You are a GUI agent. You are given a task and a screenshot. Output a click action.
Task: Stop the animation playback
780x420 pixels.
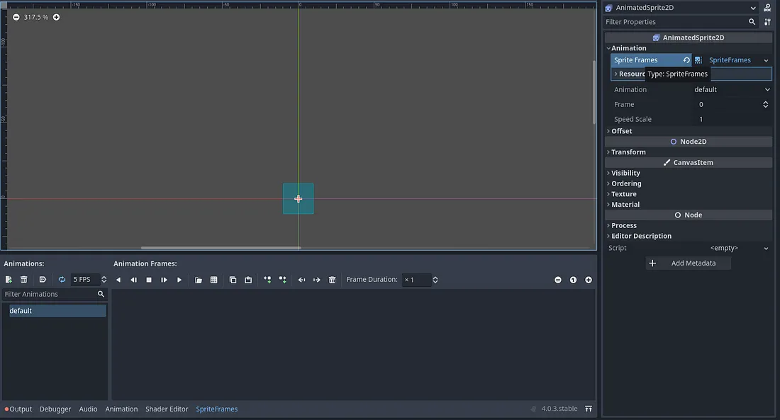point(149,280)
